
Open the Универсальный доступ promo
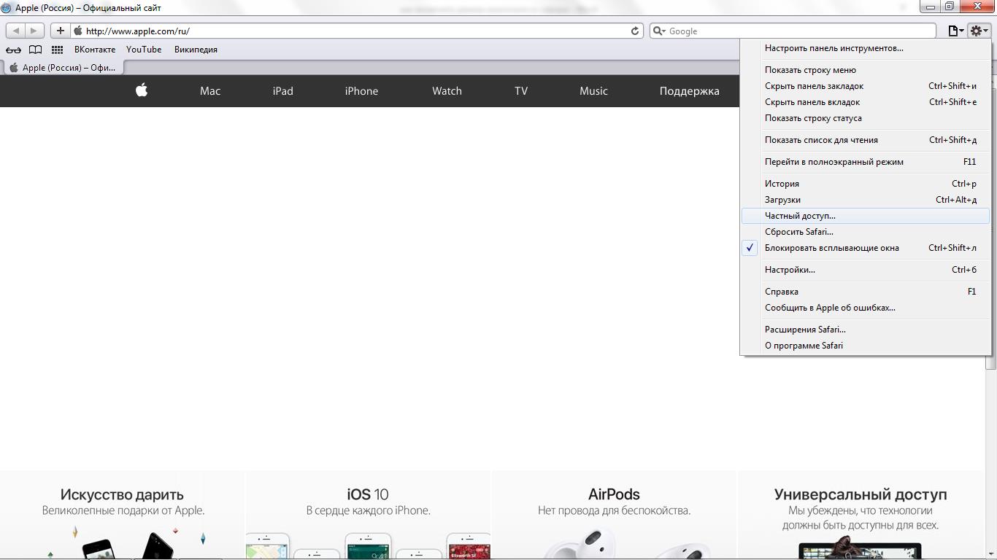(x=861, y=516)
